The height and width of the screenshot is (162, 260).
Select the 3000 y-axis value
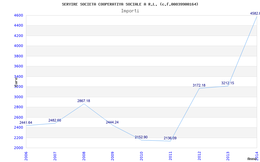(x=18, y=97)
